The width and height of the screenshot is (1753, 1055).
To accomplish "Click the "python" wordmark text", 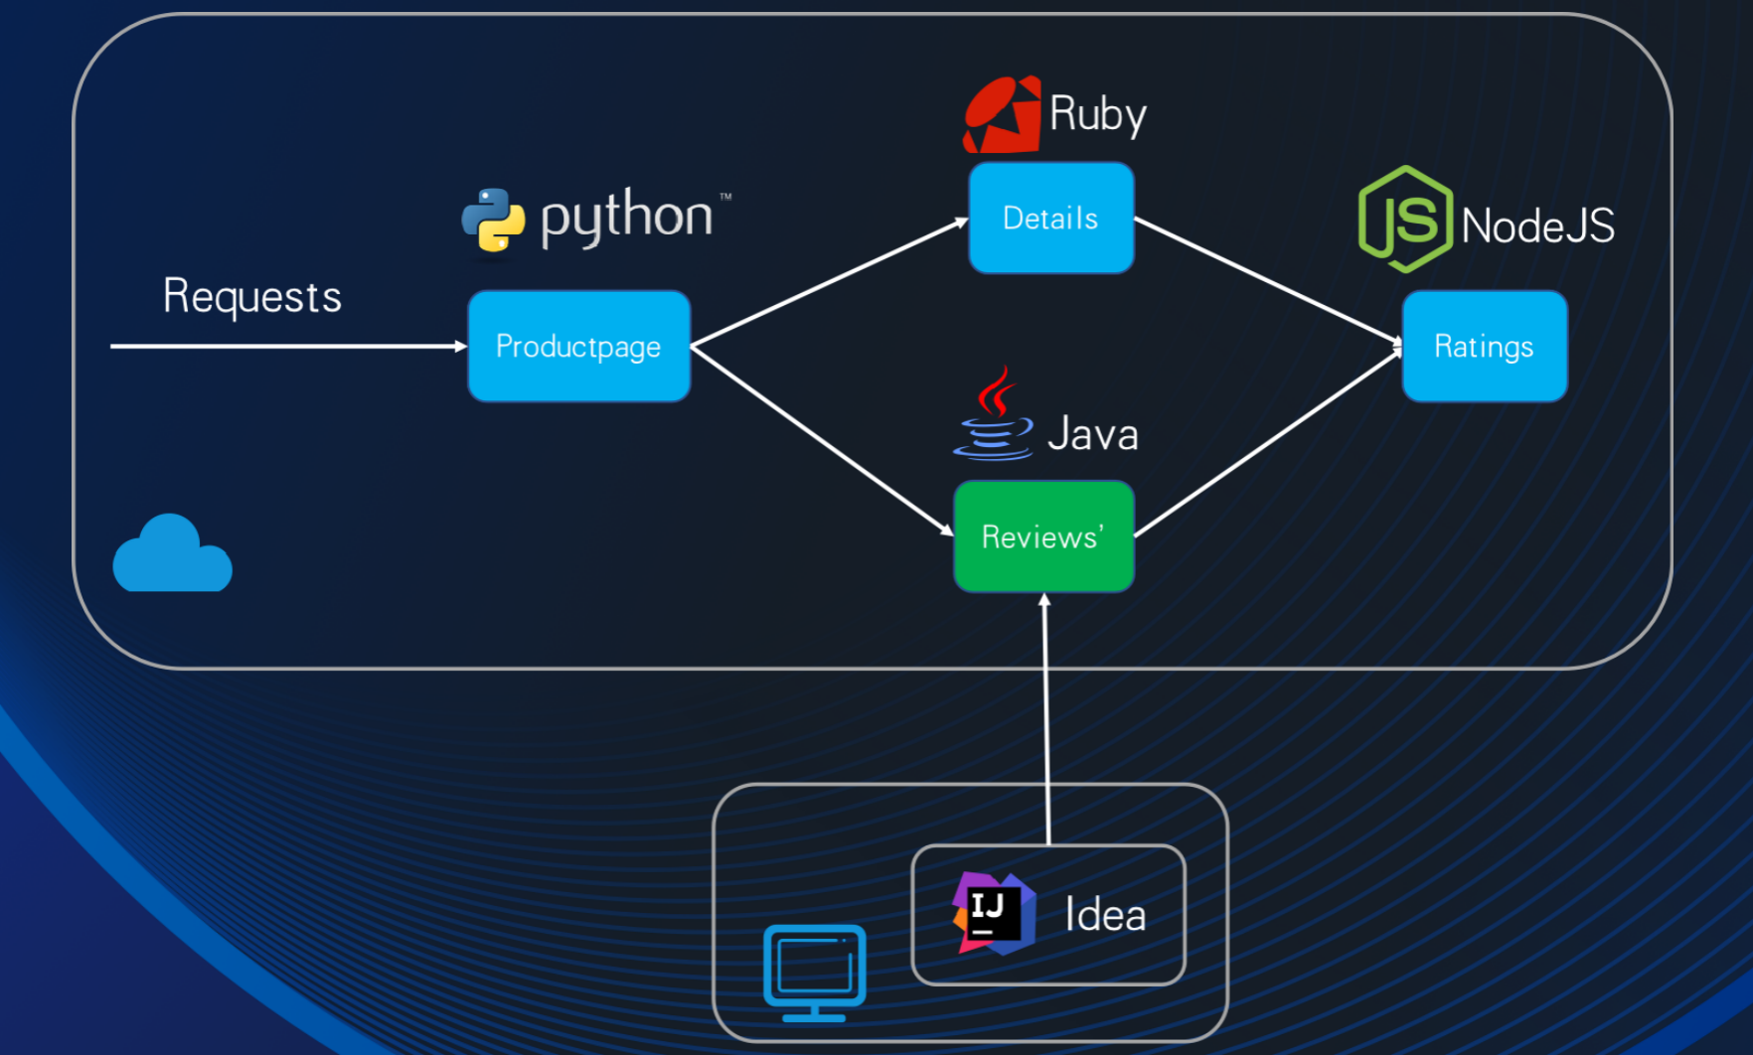I will tap(627, 218).
